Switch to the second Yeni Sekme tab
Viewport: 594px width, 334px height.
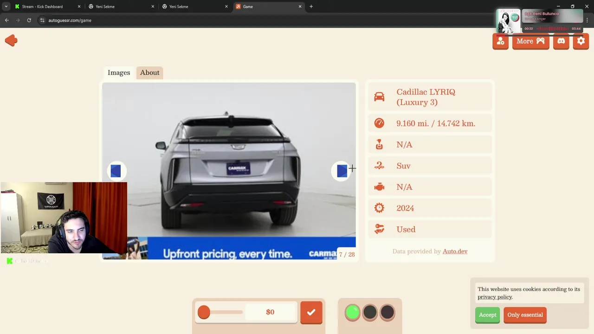point(194,6)
